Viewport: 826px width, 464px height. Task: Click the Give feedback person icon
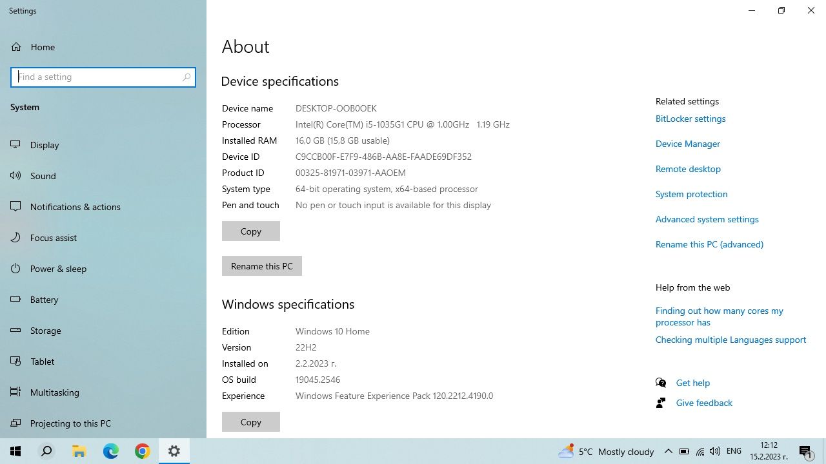click(x=661, y=403)
